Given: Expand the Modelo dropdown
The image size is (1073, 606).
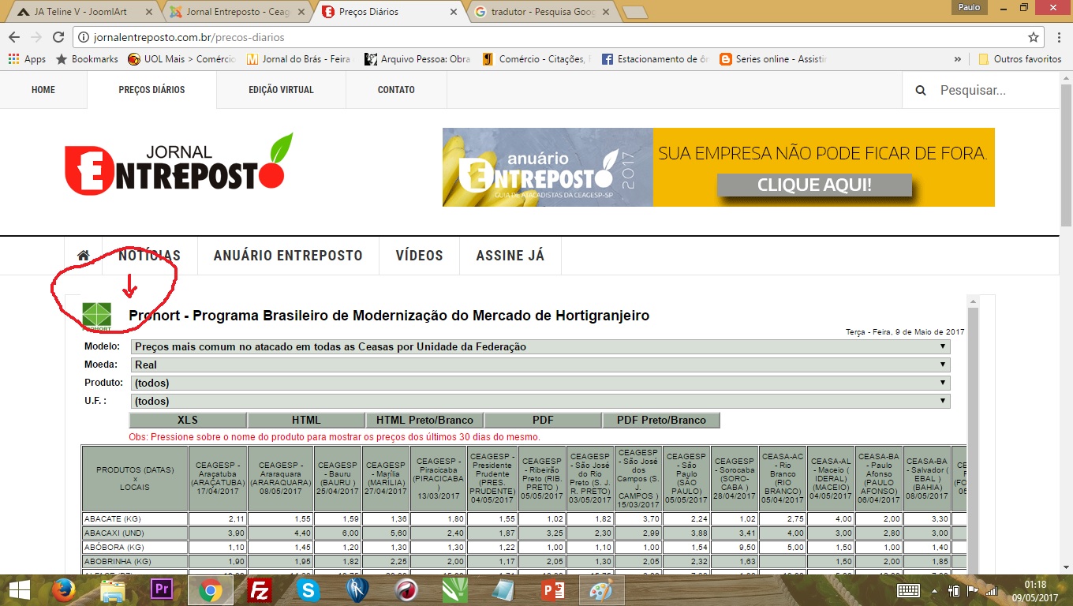Looking at the screenshot, I should 540,346.
